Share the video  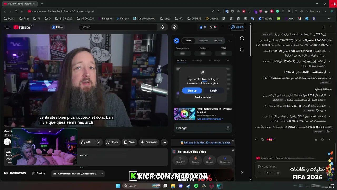point(112,142)
